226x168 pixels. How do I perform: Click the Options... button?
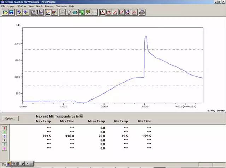[10, 119]
